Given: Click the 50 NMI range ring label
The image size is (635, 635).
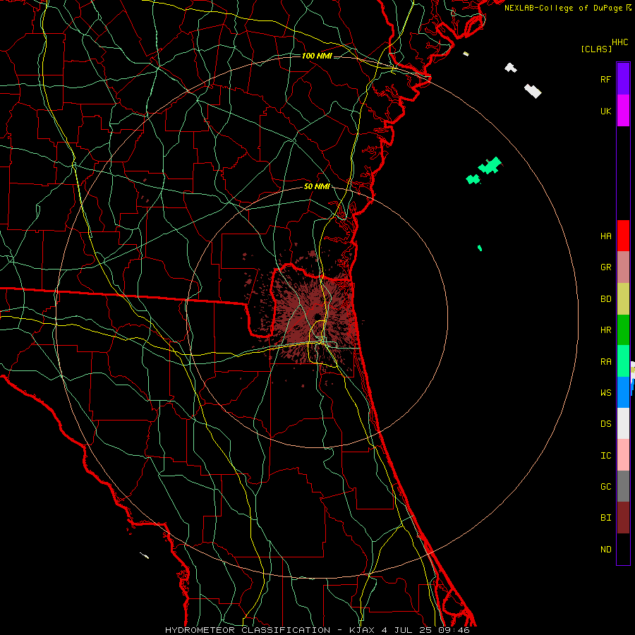Looking at the screenshot, I should (x=317, y=186).
